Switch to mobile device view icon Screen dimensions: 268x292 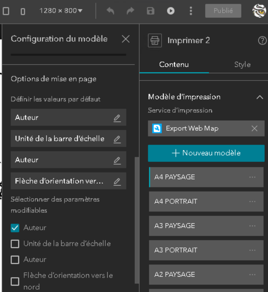pos(23,11)
